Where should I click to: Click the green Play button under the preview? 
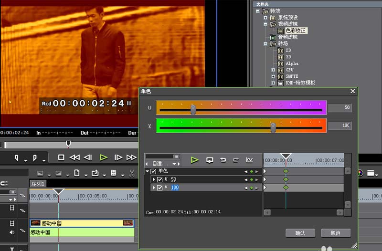(104, 157)
